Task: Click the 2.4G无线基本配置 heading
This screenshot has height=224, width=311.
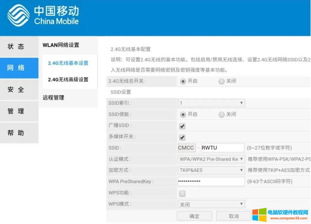Action: click(x=130, y=49)
